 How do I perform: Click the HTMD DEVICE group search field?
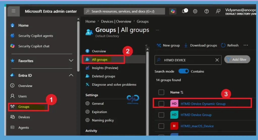(188, 60)
